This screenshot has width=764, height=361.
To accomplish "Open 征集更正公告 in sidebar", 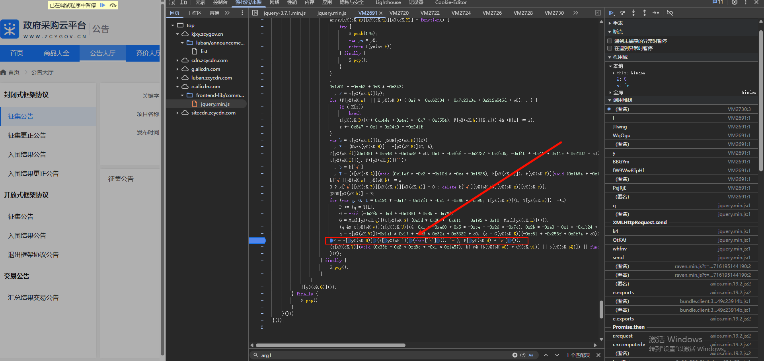I will click(x=27, y=135).
